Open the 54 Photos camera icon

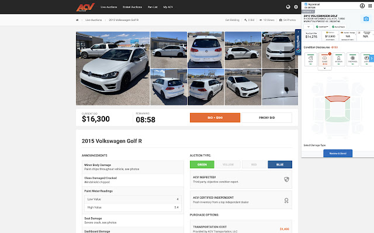280,20
